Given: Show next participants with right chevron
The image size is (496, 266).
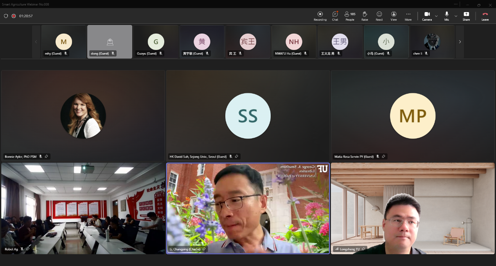Looking at the screenshot, I should 460,42.
